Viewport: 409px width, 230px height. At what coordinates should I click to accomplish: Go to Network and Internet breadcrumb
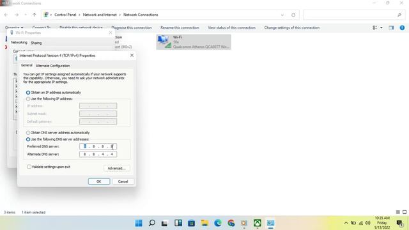(x=100, y=15)
